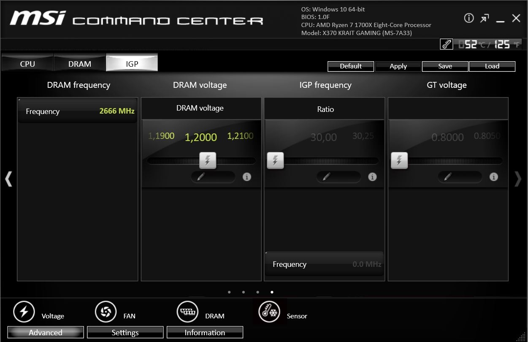Click the Apply button

point(398,66)
